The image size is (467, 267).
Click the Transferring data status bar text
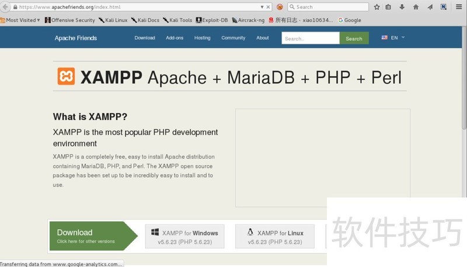coord(61,264)
